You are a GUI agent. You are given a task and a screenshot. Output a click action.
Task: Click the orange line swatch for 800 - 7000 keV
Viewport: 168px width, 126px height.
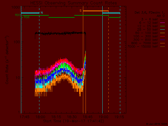click(x=162, y=43)
